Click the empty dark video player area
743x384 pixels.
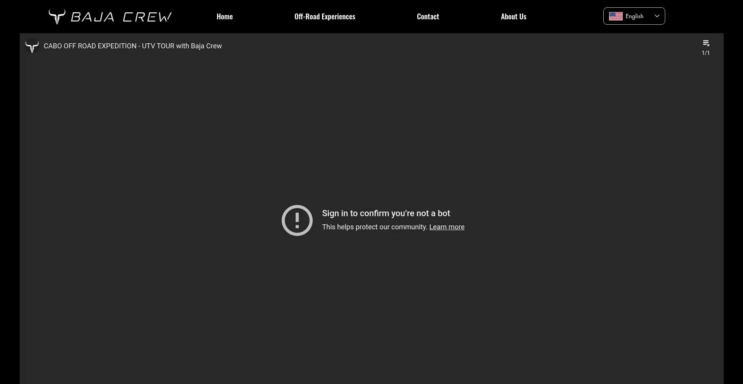371,309
